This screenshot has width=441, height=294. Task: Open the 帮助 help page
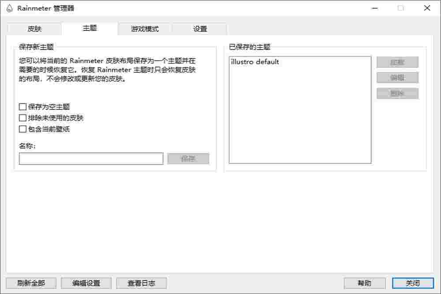click(x=364, y=283)
